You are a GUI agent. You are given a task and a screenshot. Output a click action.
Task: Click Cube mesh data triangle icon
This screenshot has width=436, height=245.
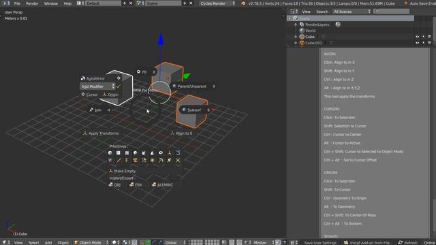coord(324,37)
